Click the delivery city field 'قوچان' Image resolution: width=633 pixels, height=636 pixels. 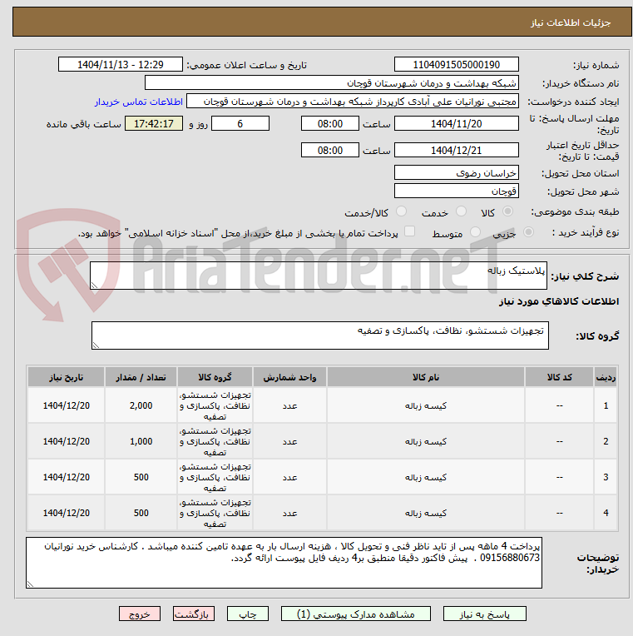click(457, 191)
